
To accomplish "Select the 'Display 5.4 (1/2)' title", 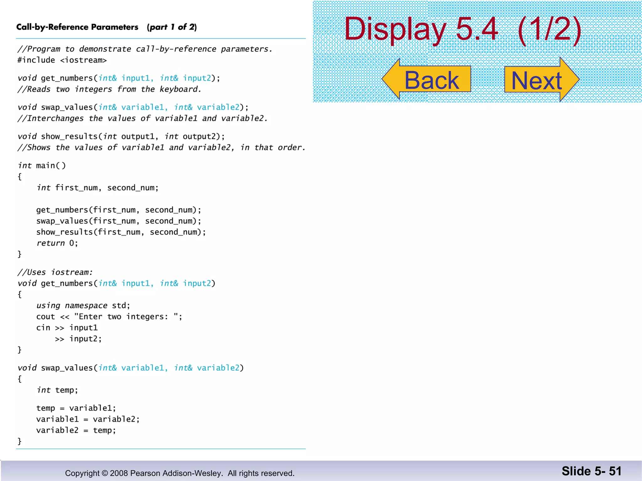I will click(x=463, y=29).
